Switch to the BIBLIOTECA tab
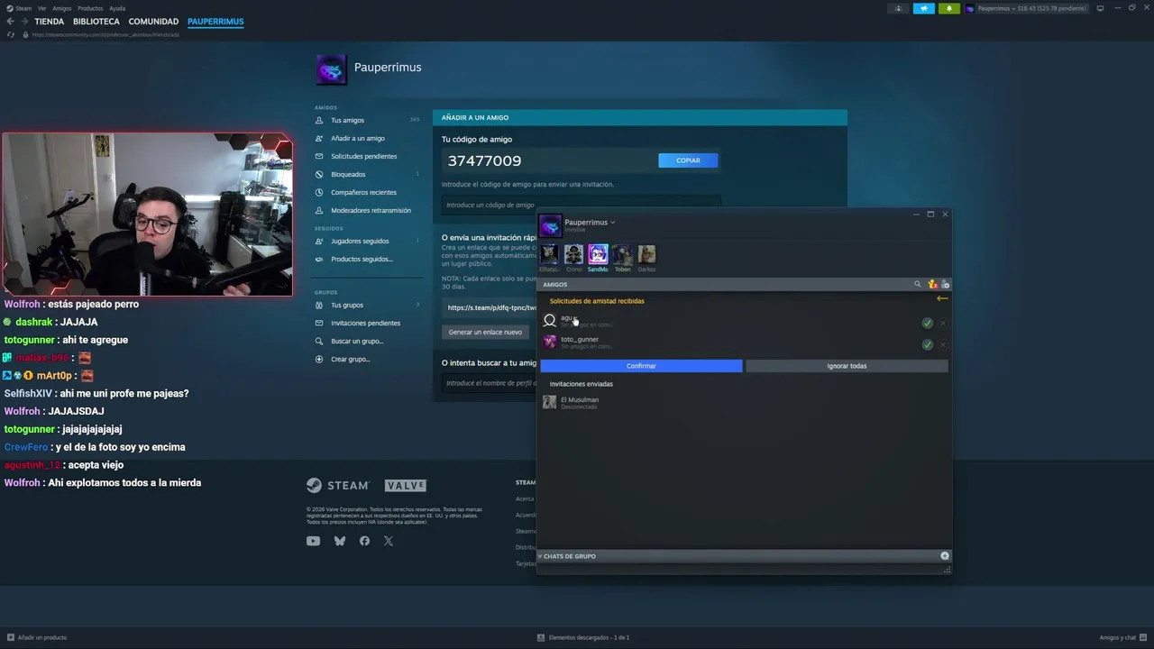This screenshot has width=1154, height=649. pyautogui.click(x=96, y=22)
